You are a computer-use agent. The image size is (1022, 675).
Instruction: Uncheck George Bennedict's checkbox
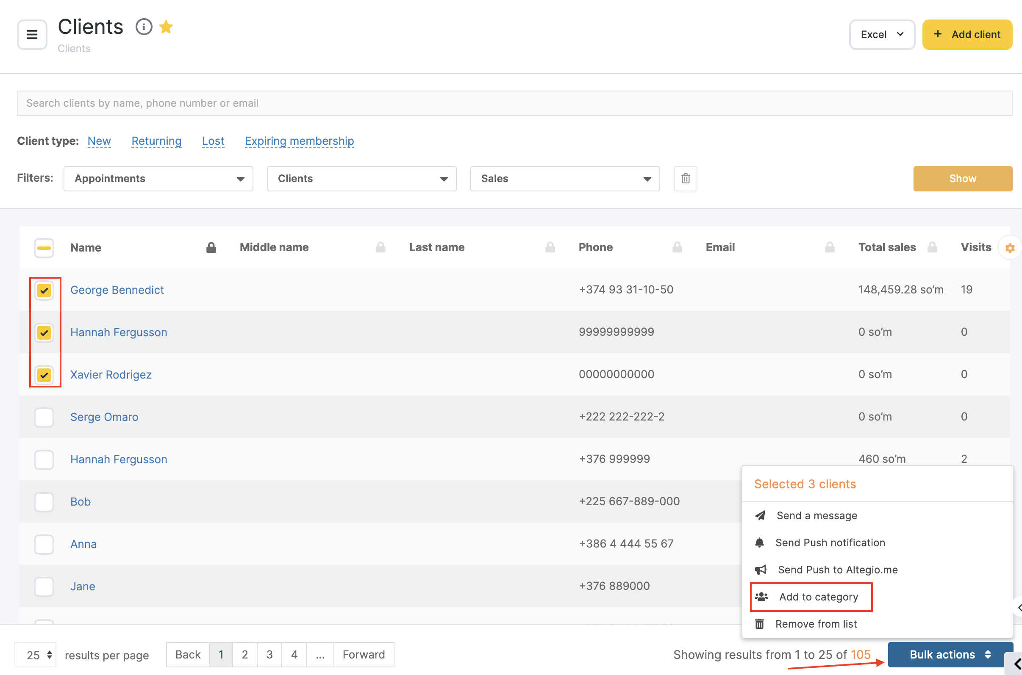44,290
